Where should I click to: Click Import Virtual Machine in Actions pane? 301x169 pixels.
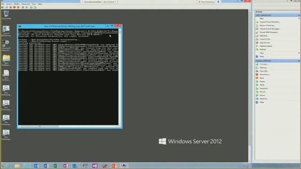(x=269, y=22)
